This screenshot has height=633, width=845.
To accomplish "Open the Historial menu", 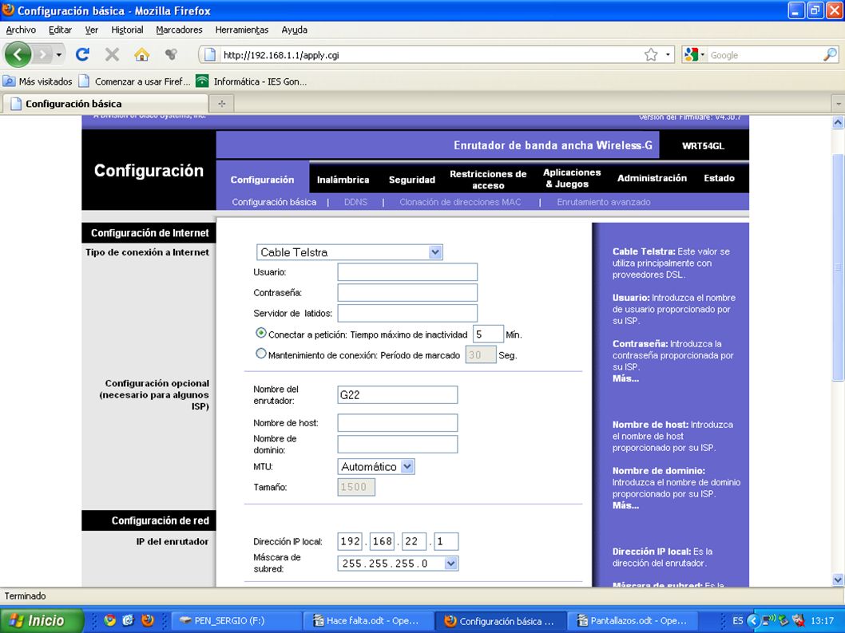I will (x=127, y=30).
